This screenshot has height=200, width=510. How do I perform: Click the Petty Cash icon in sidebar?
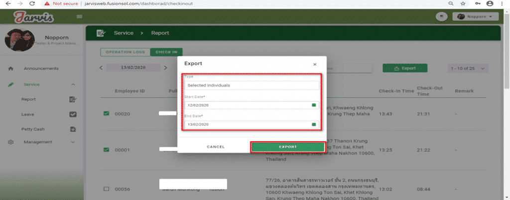click(72, 129)
